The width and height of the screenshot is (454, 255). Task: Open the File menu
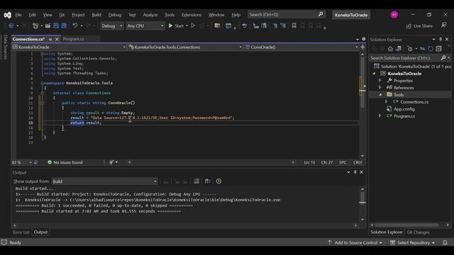(18, 15)
